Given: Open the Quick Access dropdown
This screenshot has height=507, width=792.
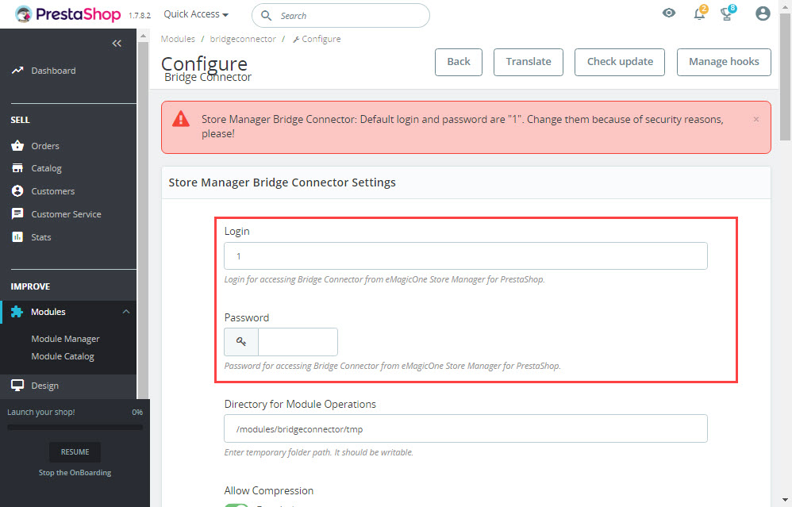Looking at the screenshot, I should click(x=196, y=14).
